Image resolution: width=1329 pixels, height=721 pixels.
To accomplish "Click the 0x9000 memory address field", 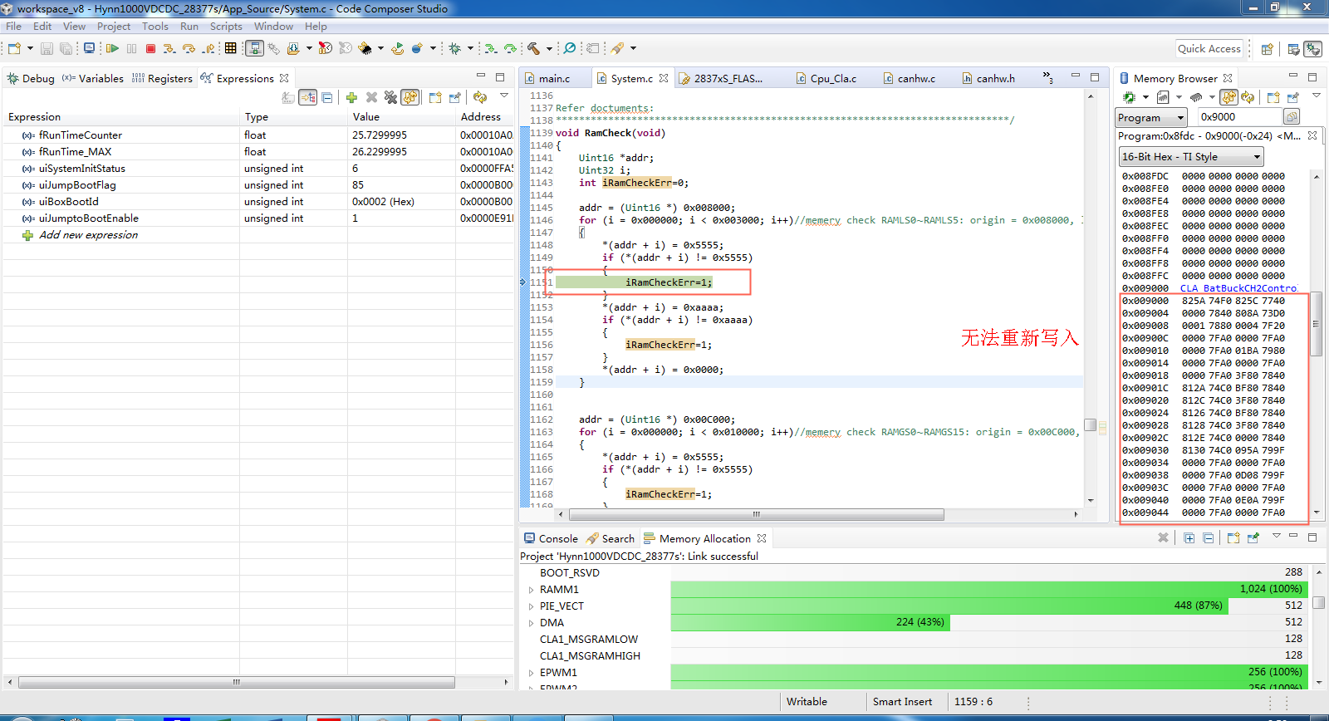I will [1238, 117].
